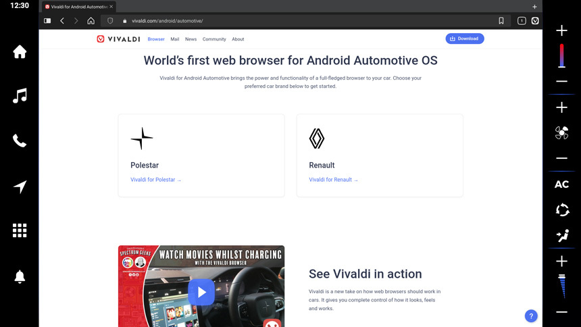Screen dimensions: 581x327
Task: Click the Renault card title
Action: pyautogui.click(x=322, y=165)
